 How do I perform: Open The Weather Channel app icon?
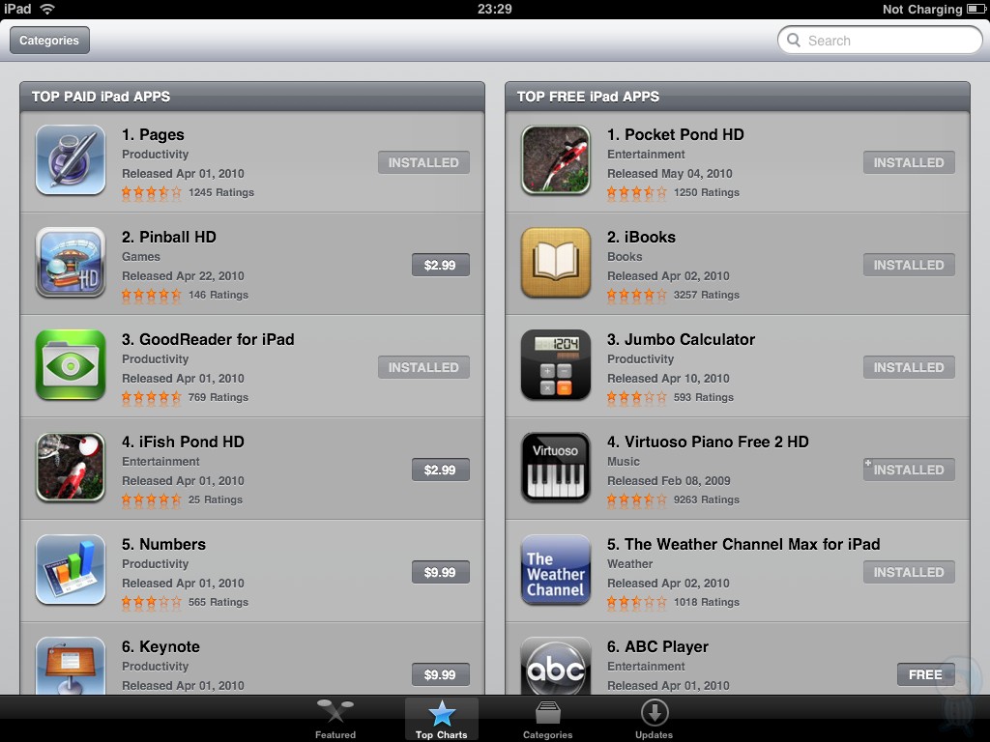pos(556,569)
